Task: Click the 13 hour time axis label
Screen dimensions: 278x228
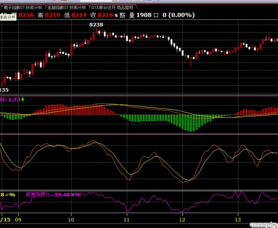Action: (x=238, y=220)
